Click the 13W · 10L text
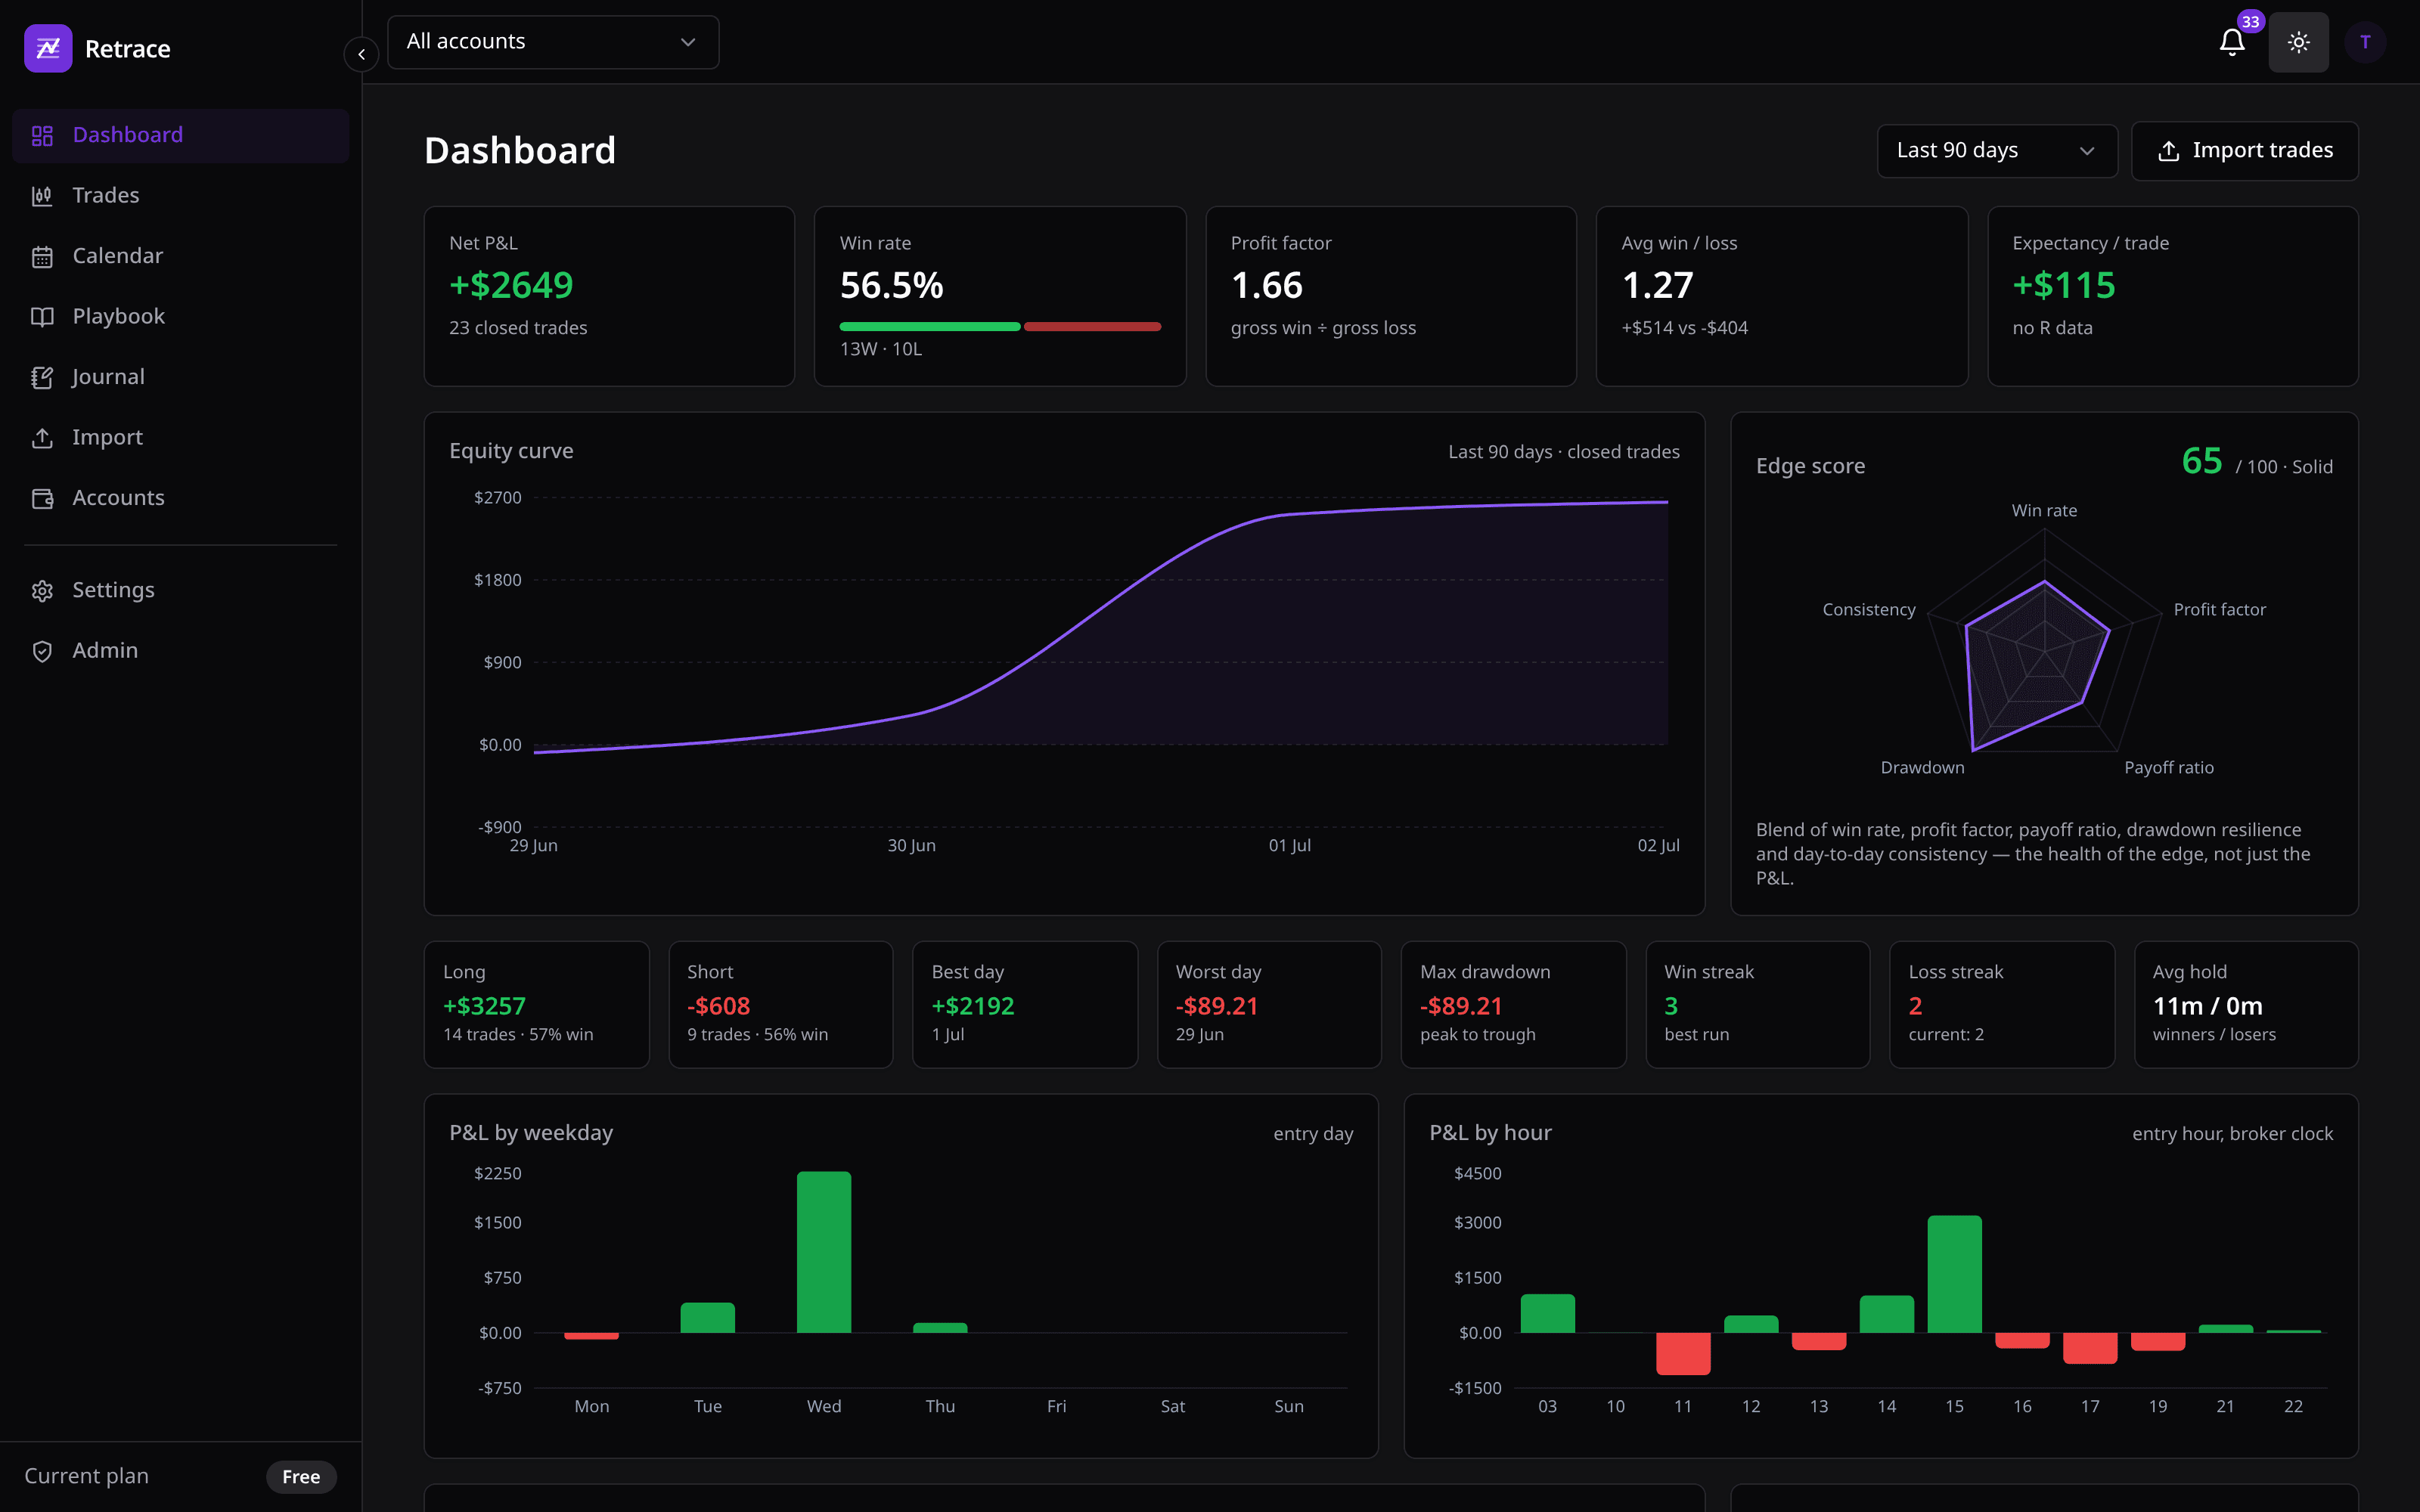The image size is (2420, 1512). (x=881, y=349)
